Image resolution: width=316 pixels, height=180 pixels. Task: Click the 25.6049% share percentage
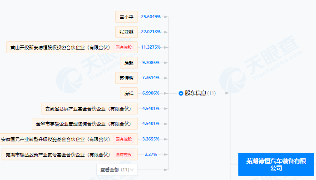pos(151,17)
